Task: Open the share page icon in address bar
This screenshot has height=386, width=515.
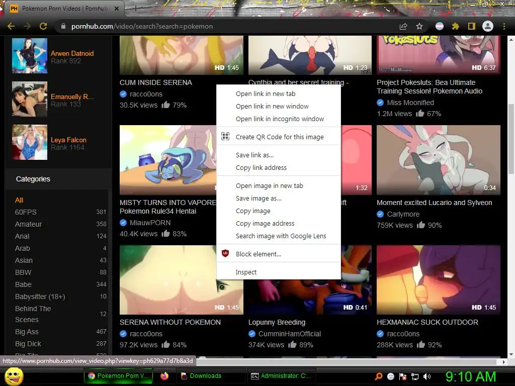Action: click(x=403, y=26)
